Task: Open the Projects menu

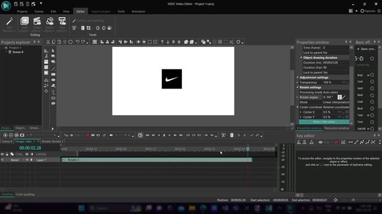Action: (22, 11)
